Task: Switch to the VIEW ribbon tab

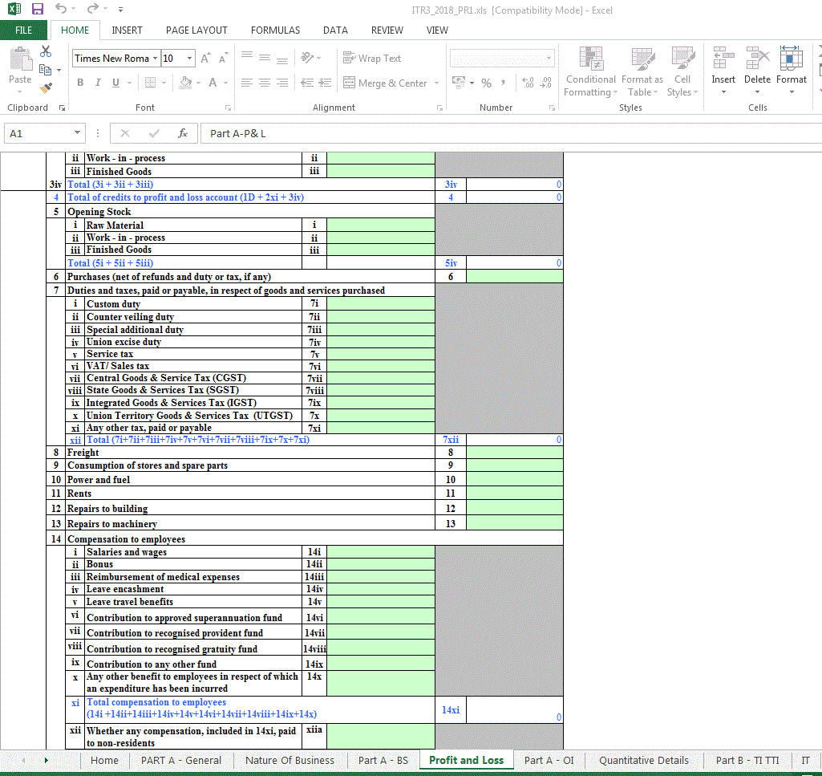Action: [437, 30]
